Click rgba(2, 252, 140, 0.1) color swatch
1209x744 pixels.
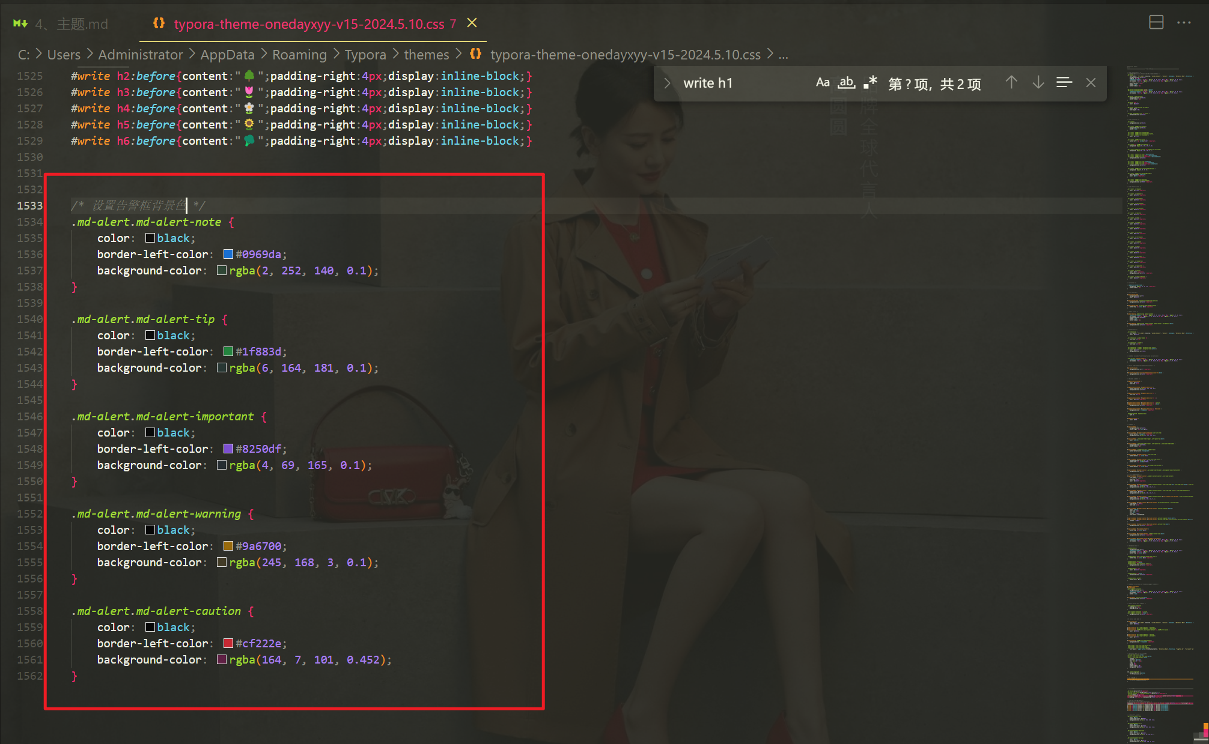222,270
